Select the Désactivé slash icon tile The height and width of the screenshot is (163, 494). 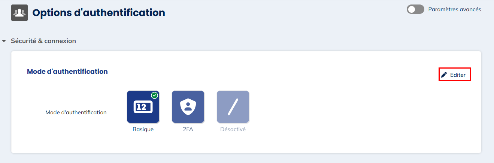click(233, 107)
